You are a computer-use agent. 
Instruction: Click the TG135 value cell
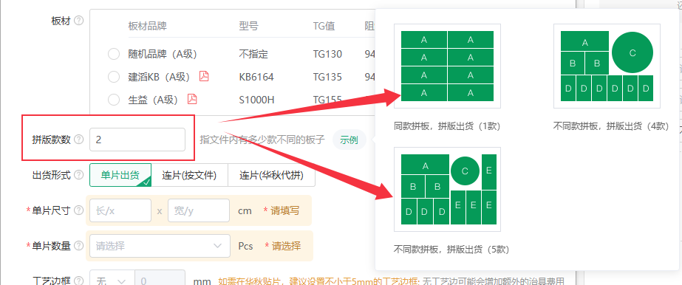point(327,77)
